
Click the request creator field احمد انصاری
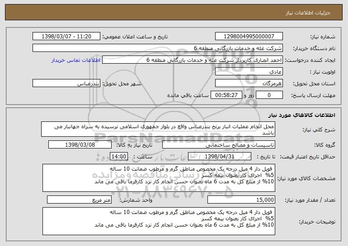click(x=193, y=60)
